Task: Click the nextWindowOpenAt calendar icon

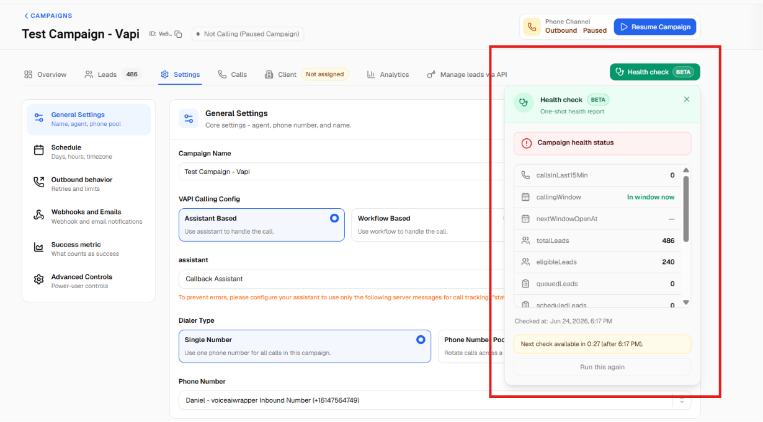Action: [x=525, y=219]
